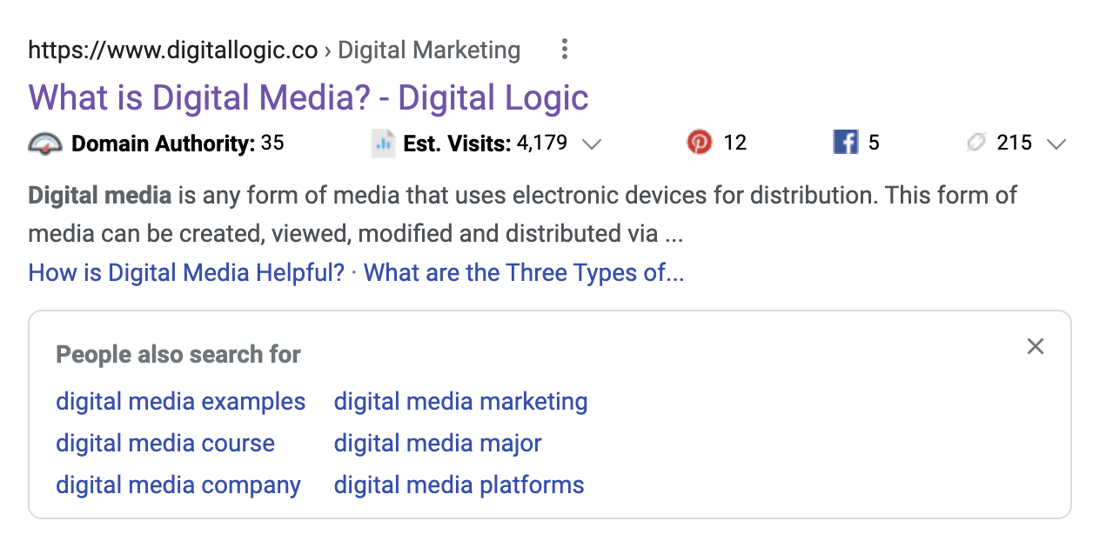Click the Facebook count of 5
This screenshot has width=1093, height=541.
[x=874, y=142]
